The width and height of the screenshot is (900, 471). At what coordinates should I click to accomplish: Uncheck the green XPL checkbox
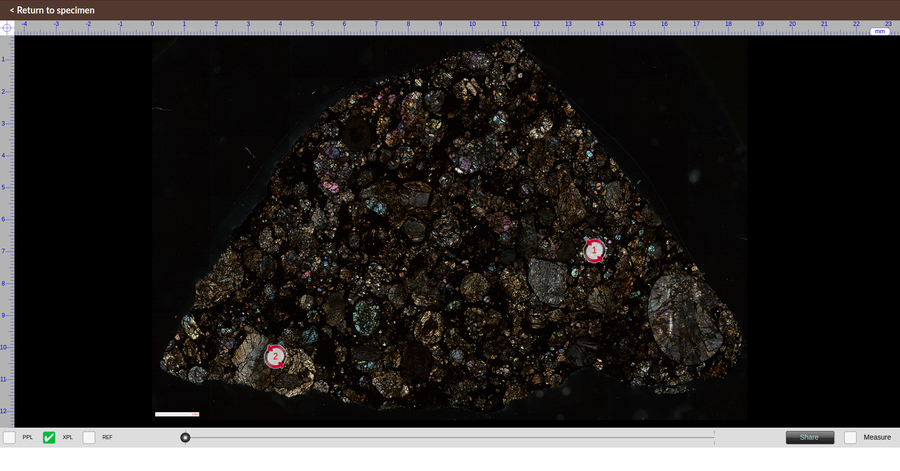49,438
